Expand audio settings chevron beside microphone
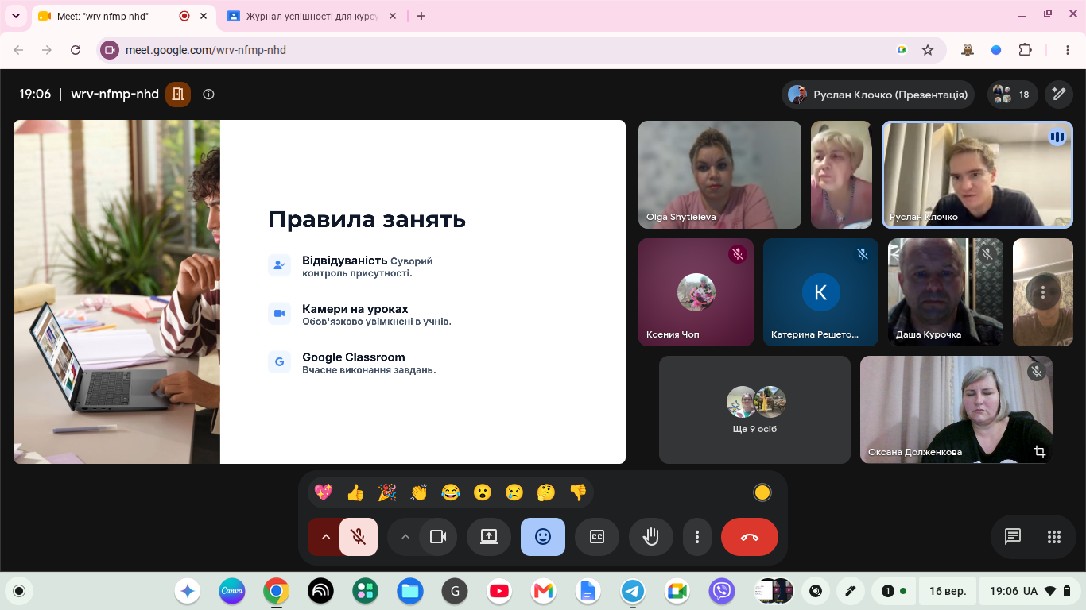1086x610 pixels. coord(324,537)
